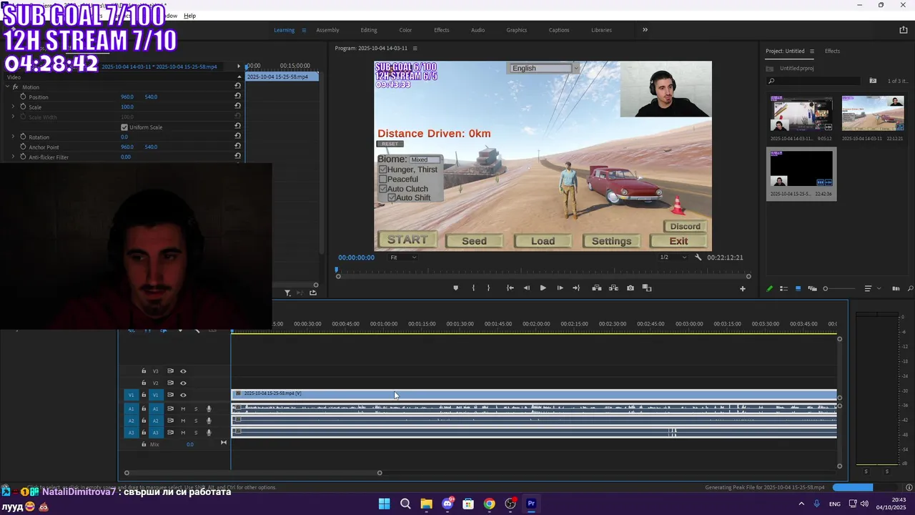Open the Effects panel tab
915x515 pixels.
[832, 51]
